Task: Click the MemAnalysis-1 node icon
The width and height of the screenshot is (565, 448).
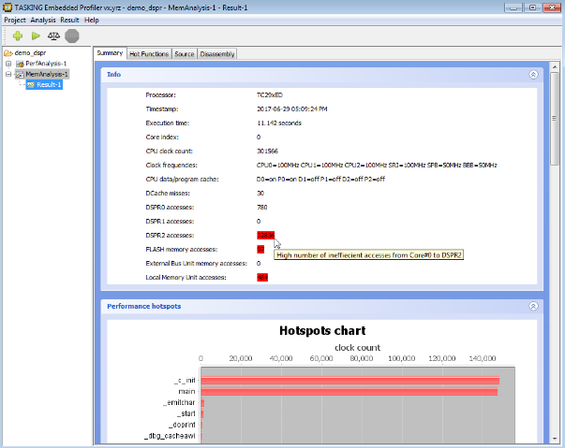Action: (x=20, y=75)
